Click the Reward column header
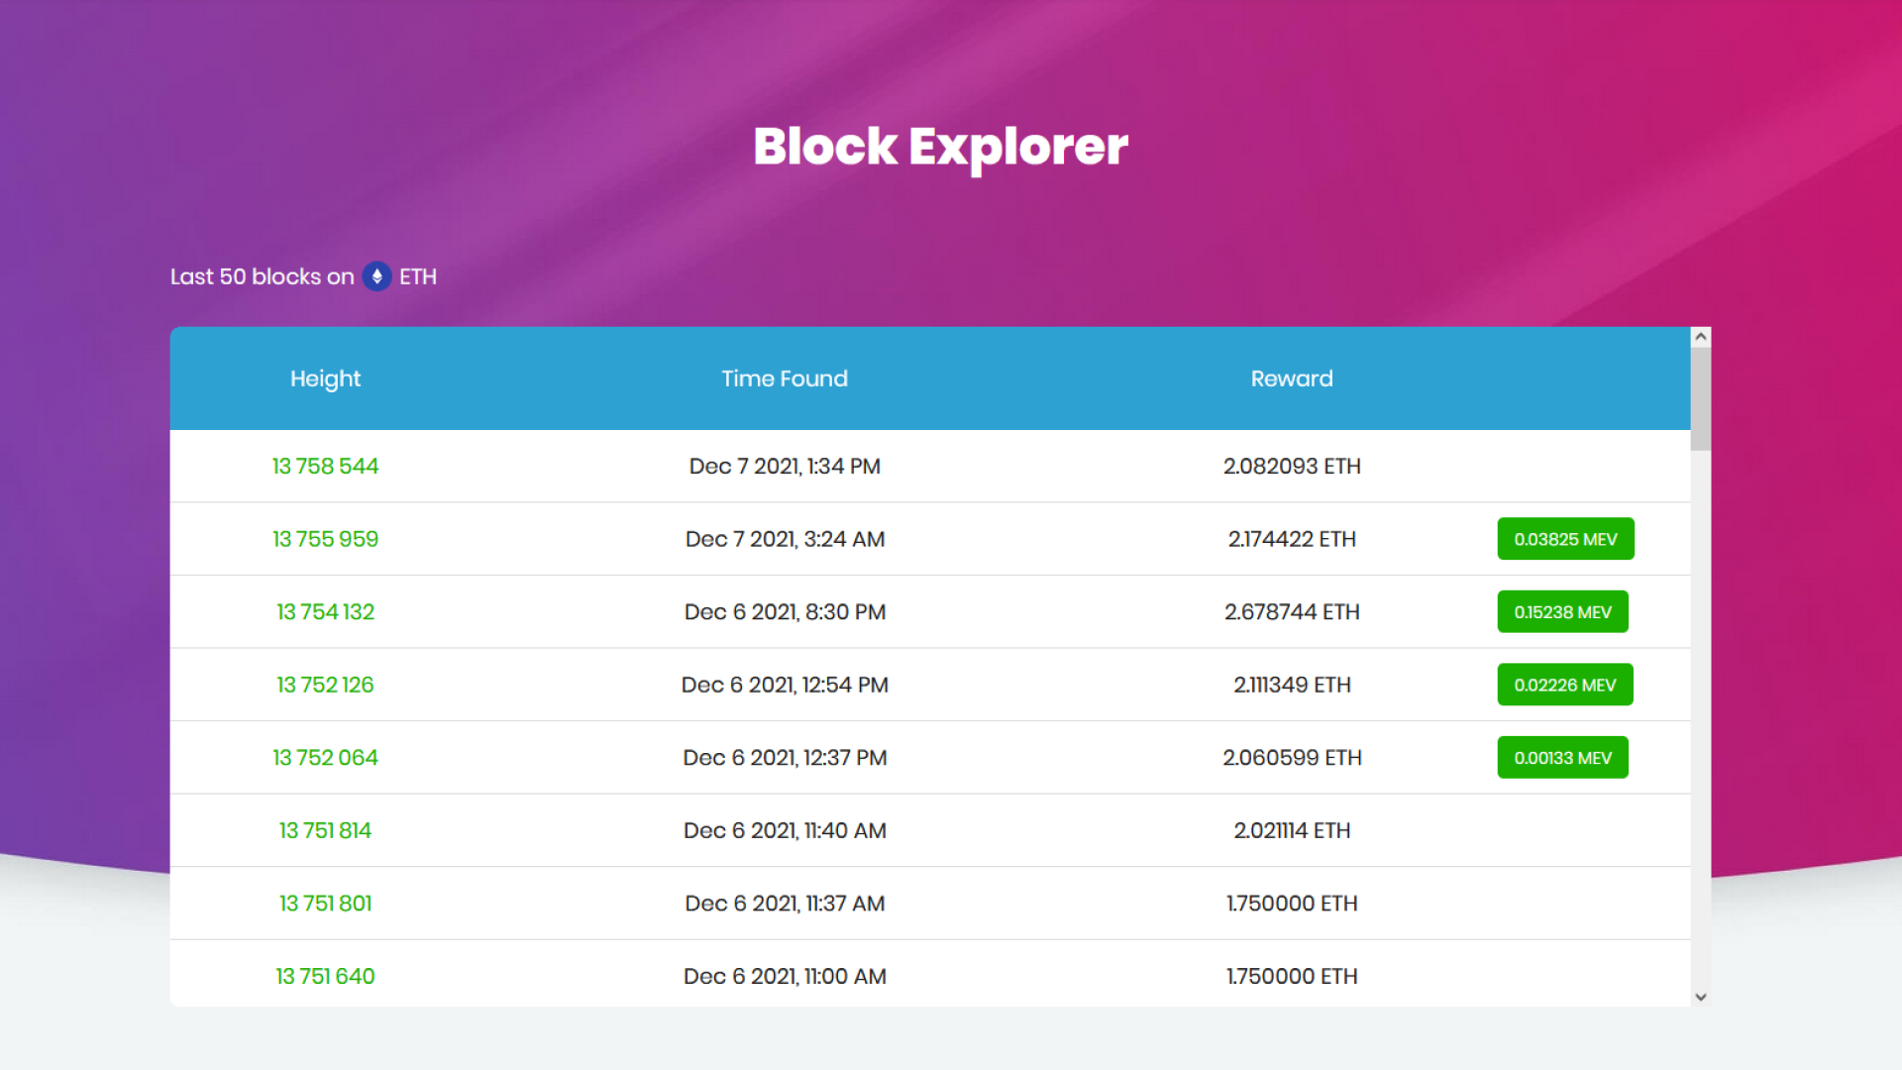Viewport: 1902px width, 1070px height. (x=1292, y=378)
